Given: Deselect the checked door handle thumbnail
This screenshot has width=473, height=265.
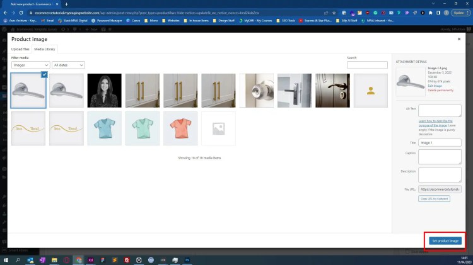Looking at the screenshot, I should [x=44, y=74].
